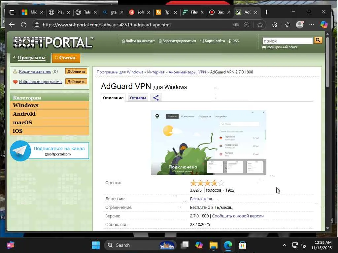338x253 pixels.
Task: Select iOS category
Action: (50, 131)
